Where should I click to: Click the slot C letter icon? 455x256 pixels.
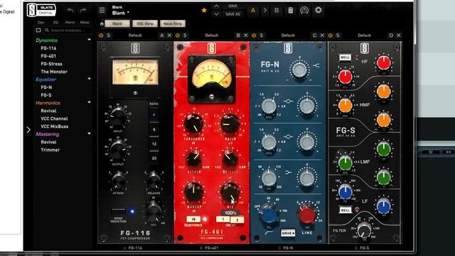click(314, 36)
